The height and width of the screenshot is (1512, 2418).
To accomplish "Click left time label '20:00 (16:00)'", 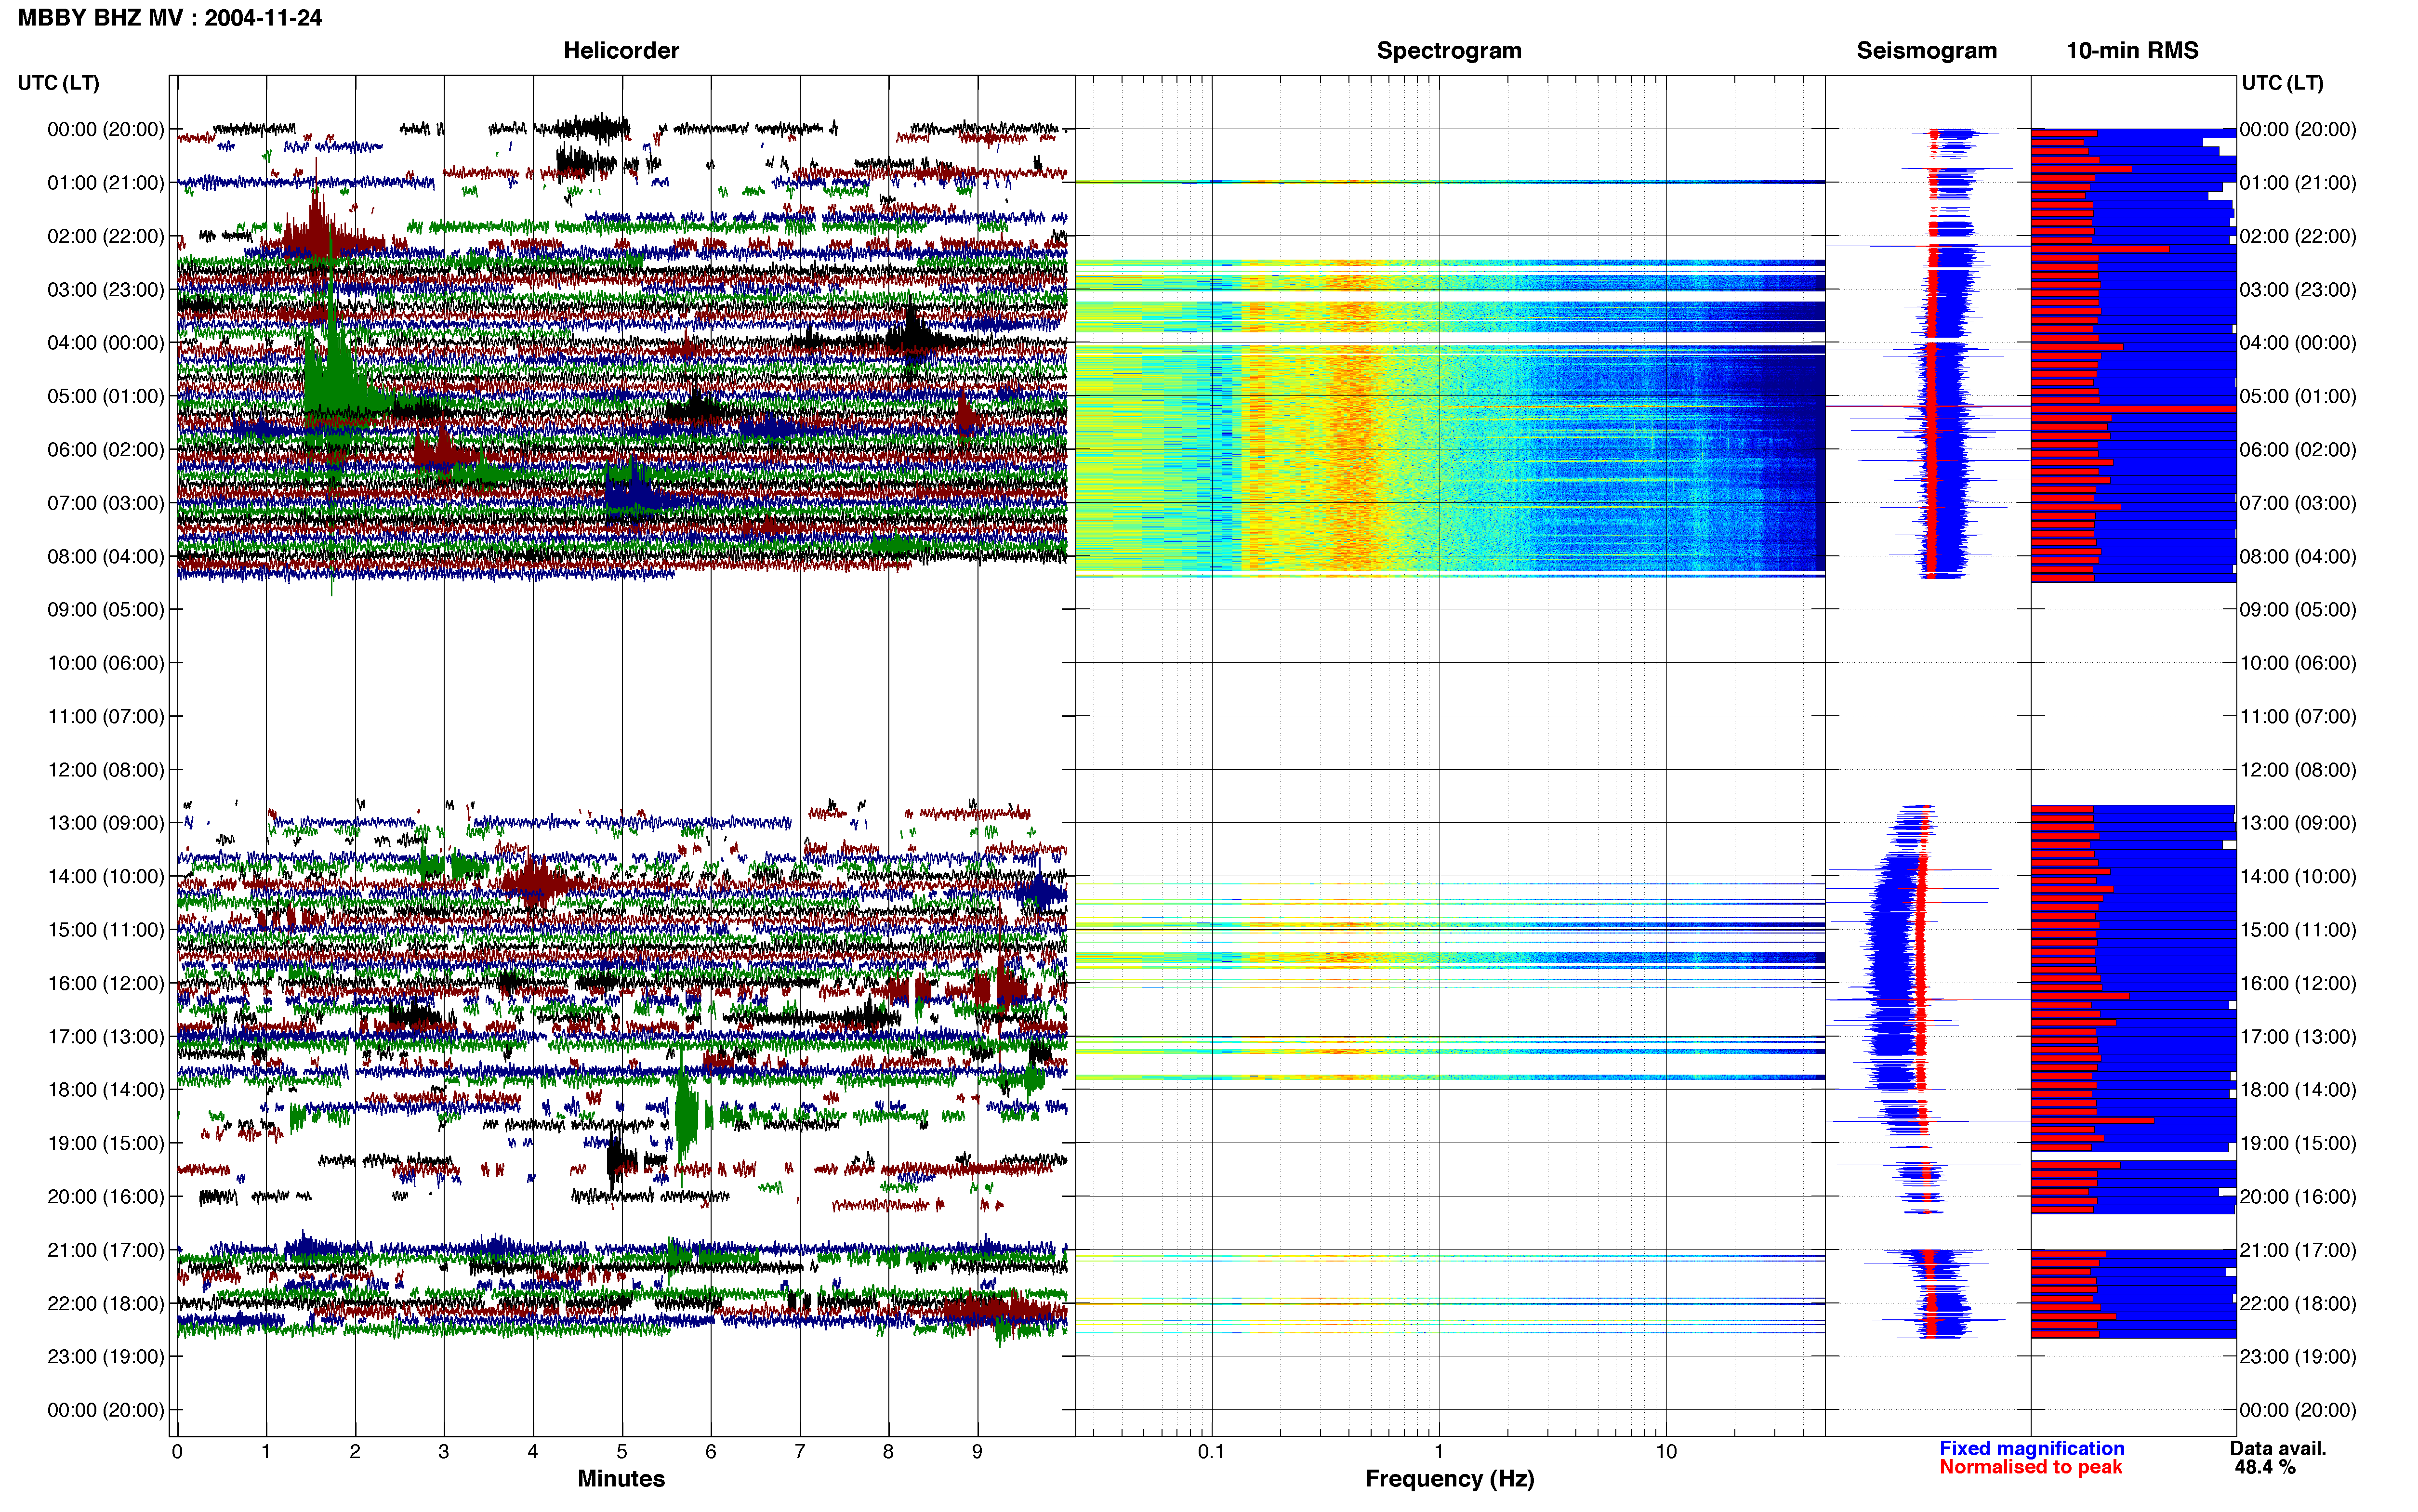I will pos(106,1196).
